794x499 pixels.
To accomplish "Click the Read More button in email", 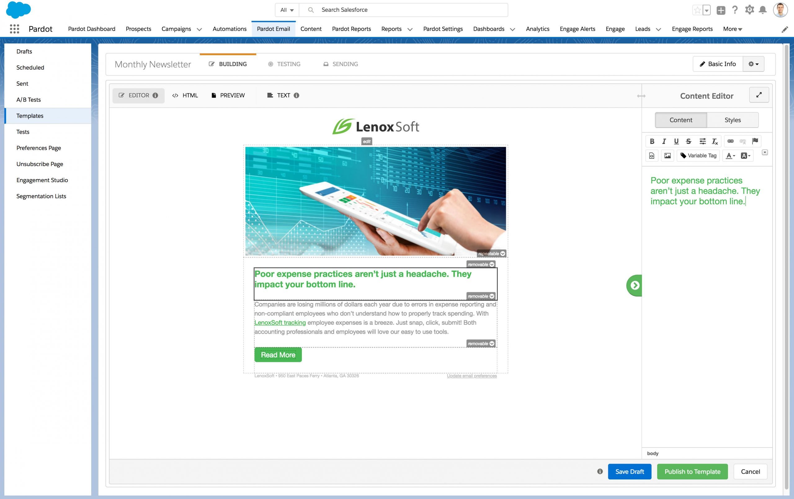I will pos(278,354).
